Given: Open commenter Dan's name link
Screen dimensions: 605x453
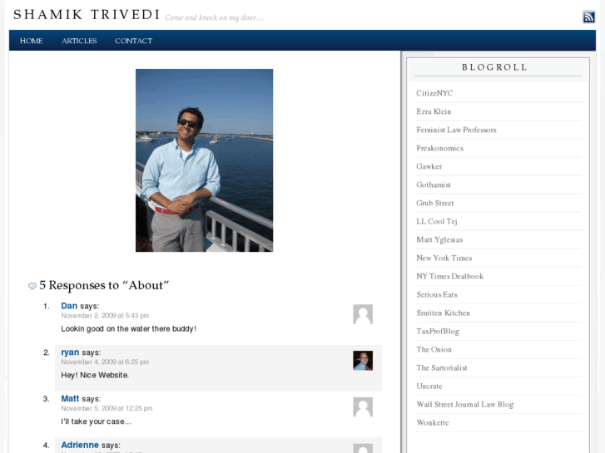Looking at the screenshot, I should click(69, 306).
